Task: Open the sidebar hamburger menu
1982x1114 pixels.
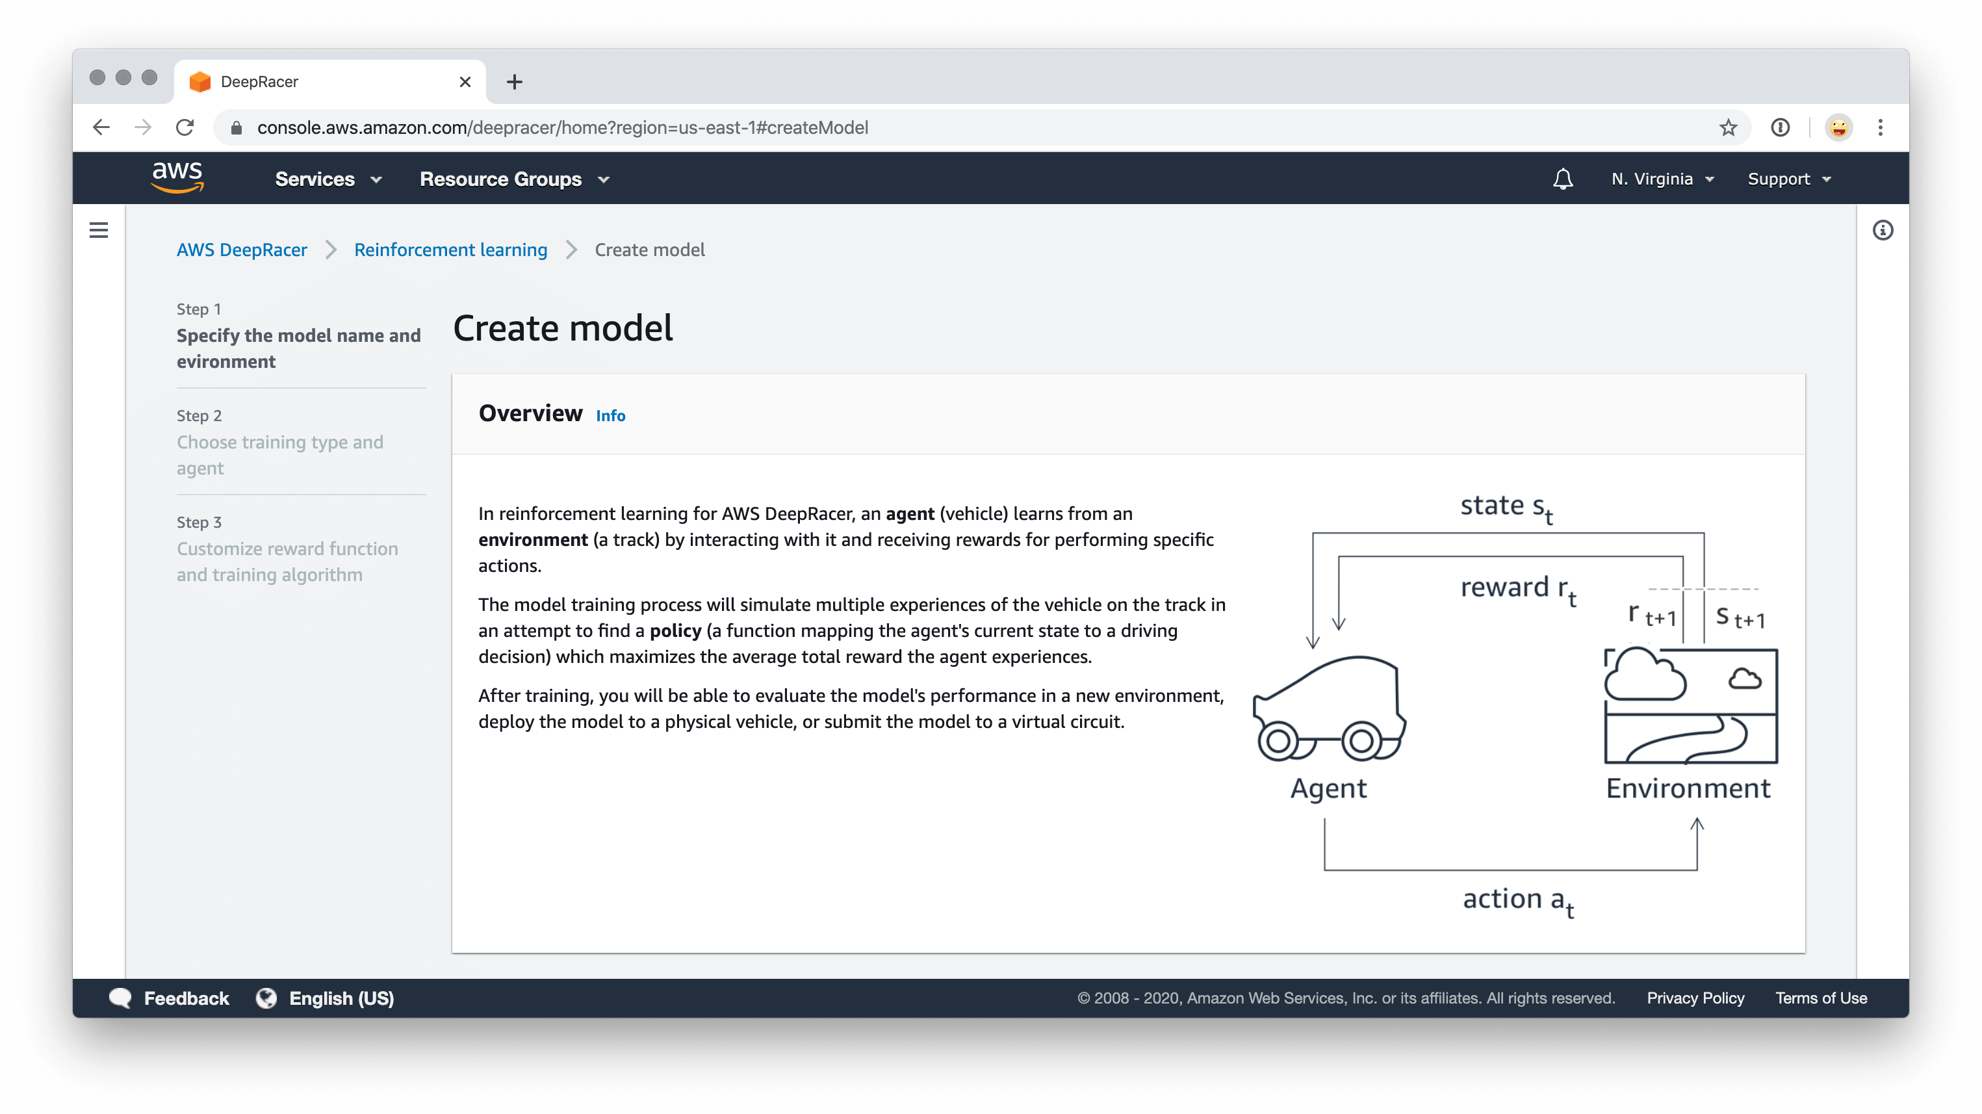Action: point(99,230)
